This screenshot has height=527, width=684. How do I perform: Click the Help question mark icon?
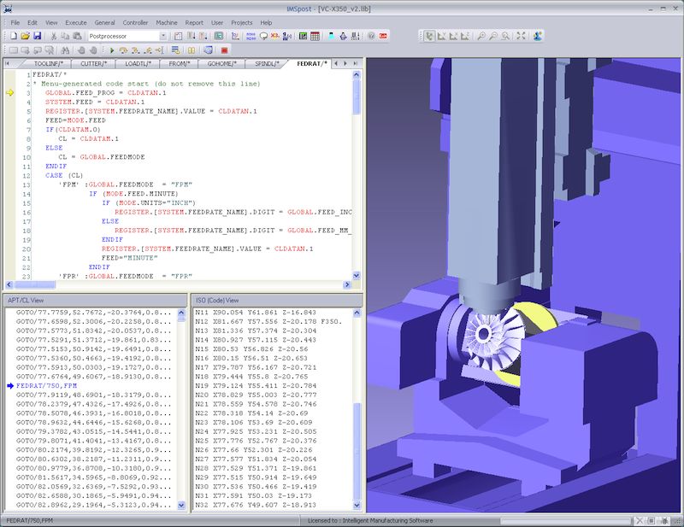(x=371, y=36)
